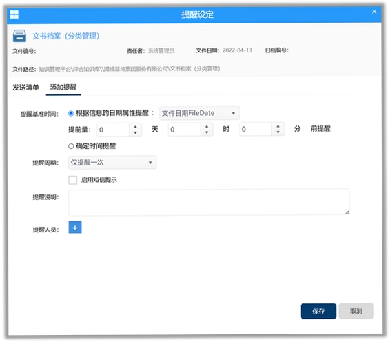390x342 pixels.
Task: Click the 保存 button
Action: 318,311
